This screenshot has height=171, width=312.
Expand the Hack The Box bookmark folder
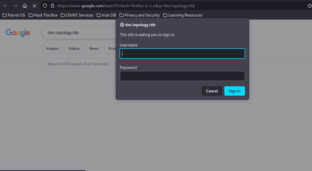tap(43, 15)
